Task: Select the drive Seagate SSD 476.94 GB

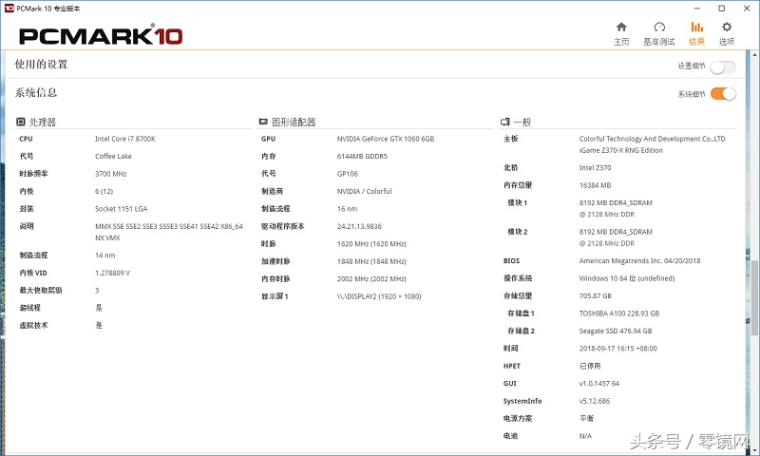Action: click(615, 331)
